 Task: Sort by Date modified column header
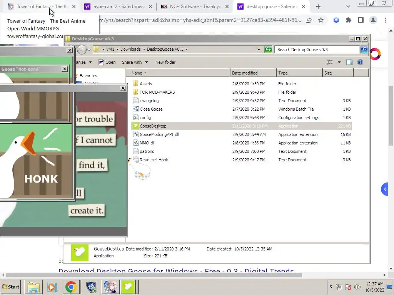[x=253, y=73]
